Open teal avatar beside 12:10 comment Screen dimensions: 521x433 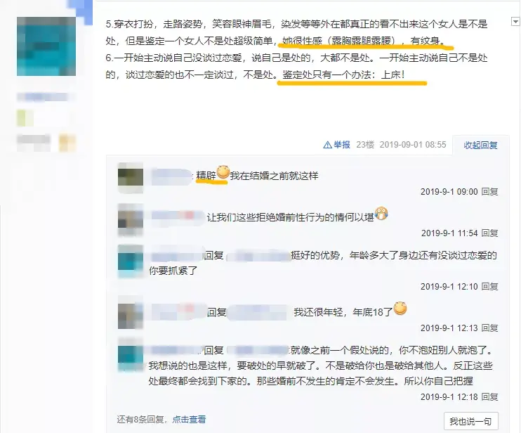131,261
